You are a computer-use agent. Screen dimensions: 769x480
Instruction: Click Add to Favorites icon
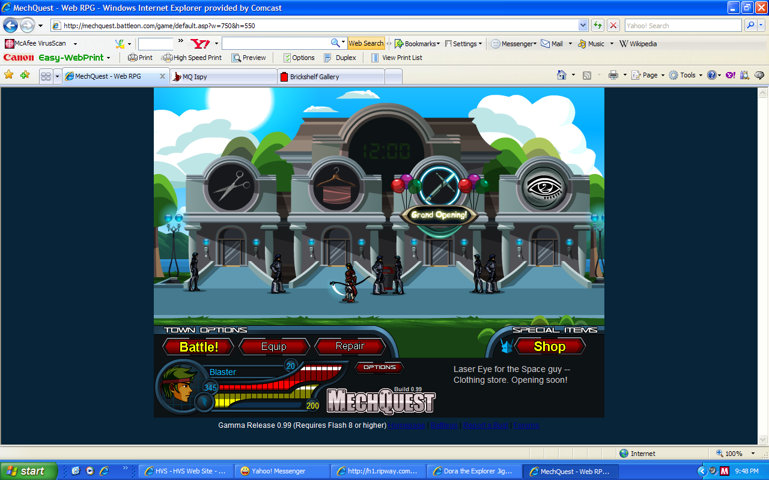[x=25, y=76]
